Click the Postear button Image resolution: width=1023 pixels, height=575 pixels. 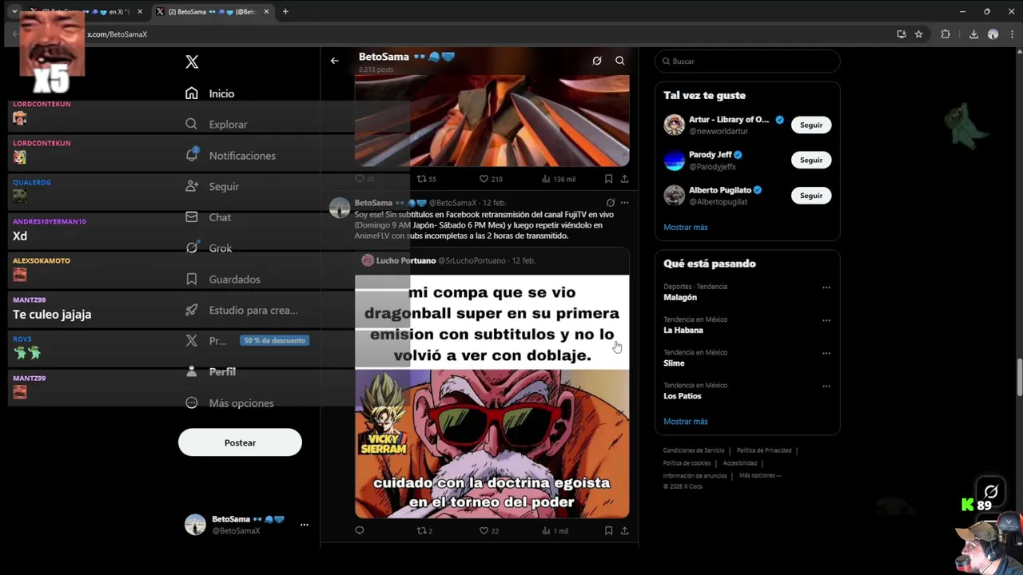(x=240, y=442)
